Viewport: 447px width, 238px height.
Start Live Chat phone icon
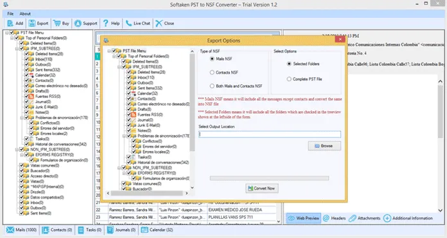(129, 23)
